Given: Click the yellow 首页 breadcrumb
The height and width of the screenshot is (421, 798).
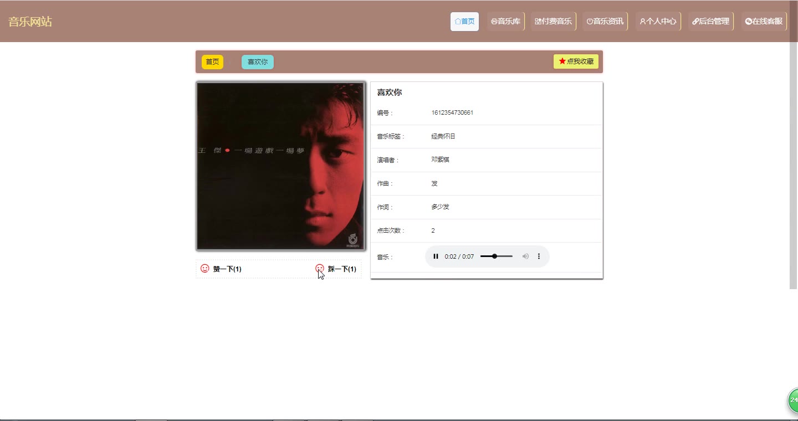Looking at the screenshot, I should coord(212,62).
